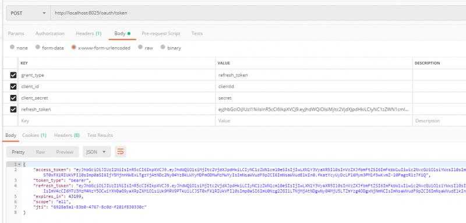
Task: Select the none body type
Action: pyautogui.click(x=19, y=48)
